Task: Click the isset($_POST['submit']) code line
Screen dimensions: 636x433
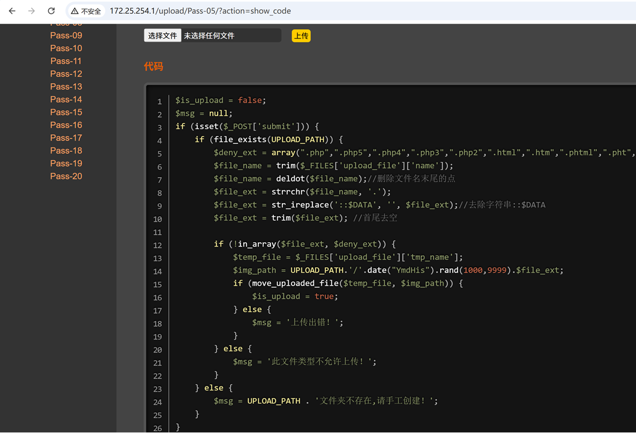Action: tap(247, 127)
